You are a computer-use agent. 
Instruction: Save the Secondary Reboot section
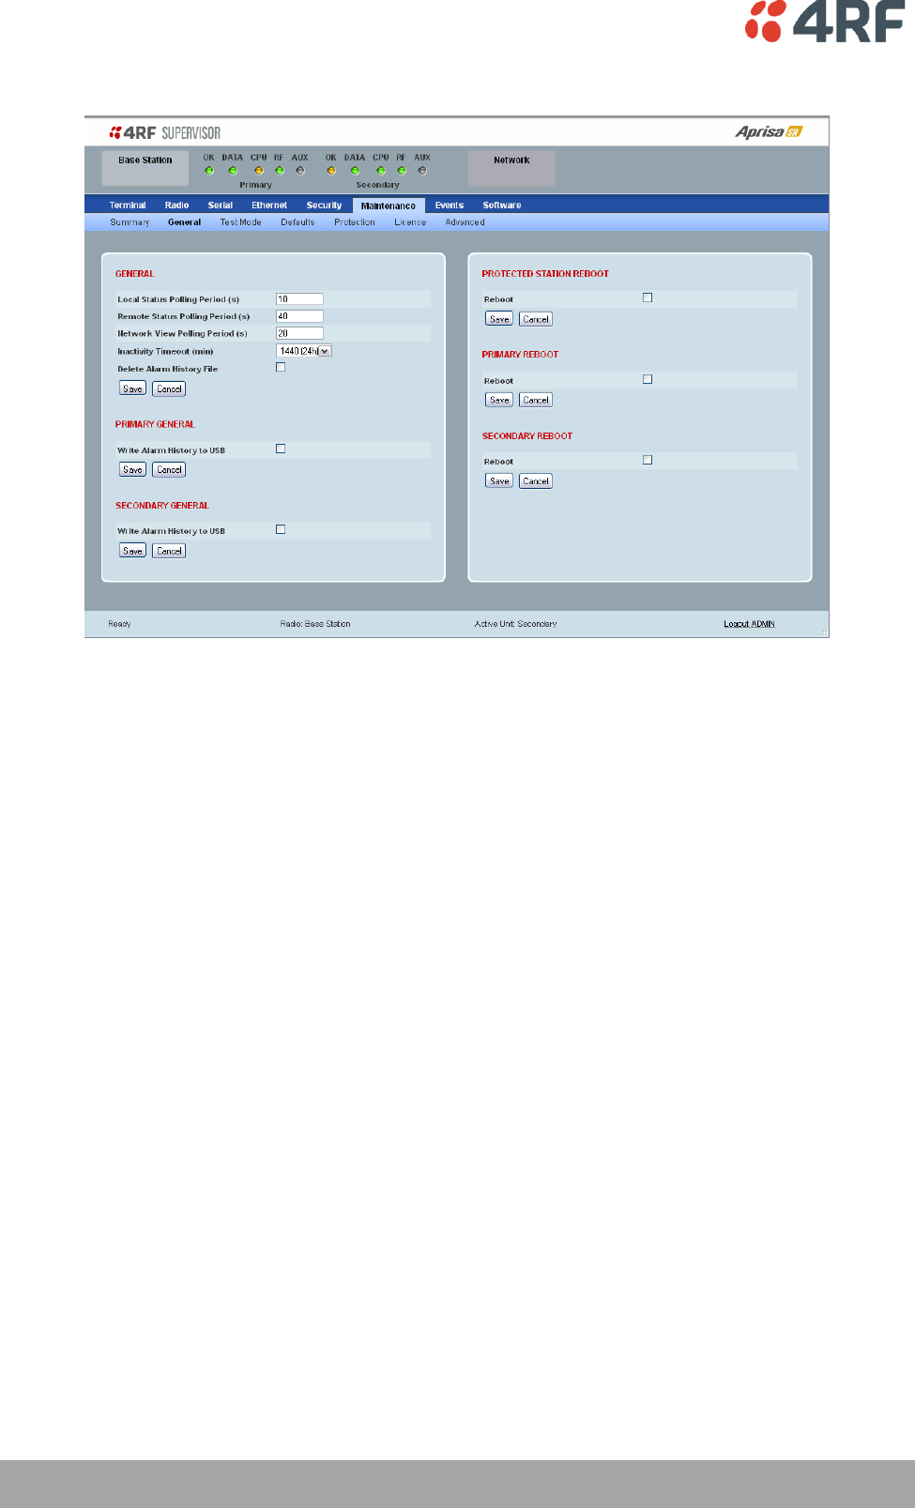point(499,481)
